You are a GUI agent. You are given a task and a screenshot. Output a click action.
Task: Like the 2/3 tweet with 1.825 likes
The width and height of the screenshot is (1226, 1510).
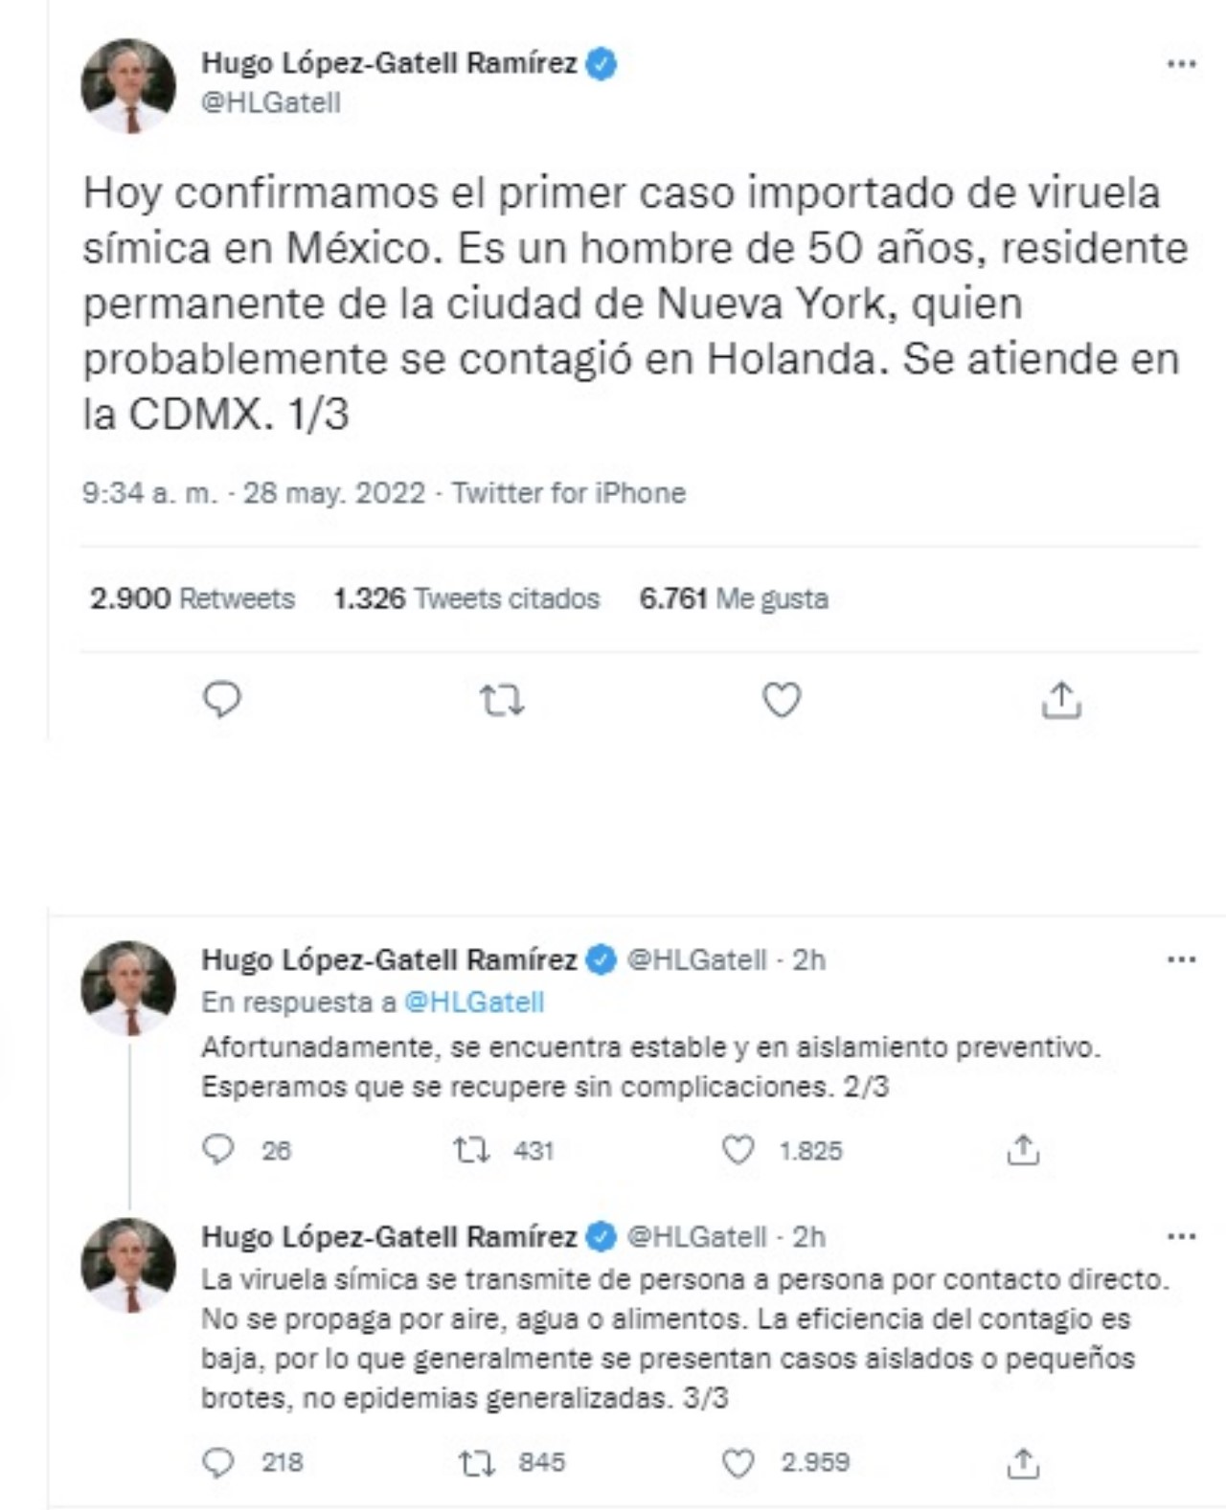(738, 1149)
